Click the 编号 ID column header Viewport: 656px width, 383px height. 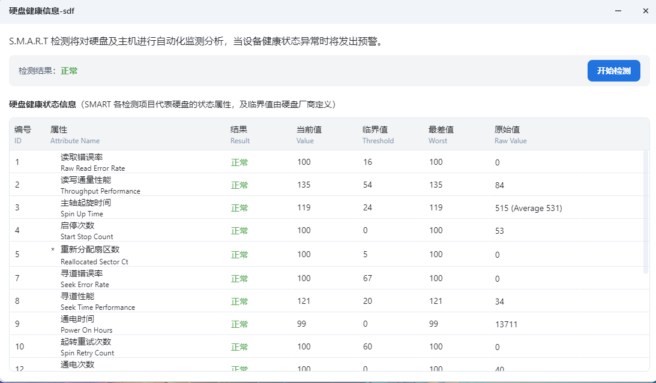pos(23,134)
